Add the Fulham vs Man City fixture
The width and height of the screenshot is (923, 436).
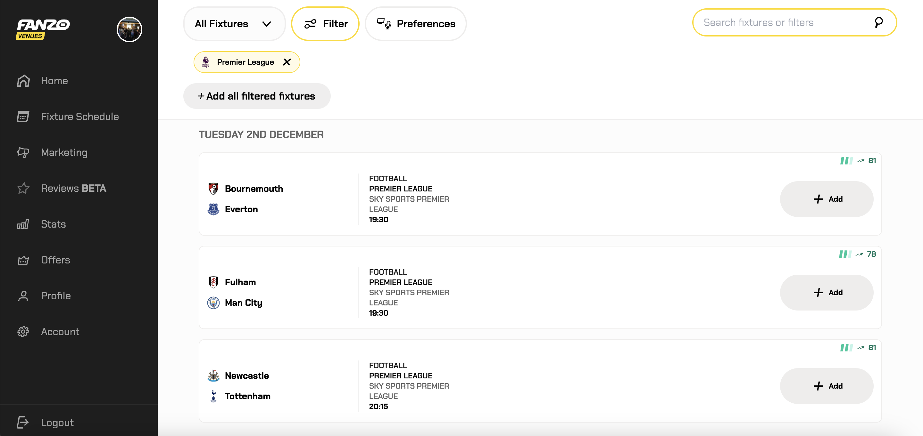click(826, 293)
